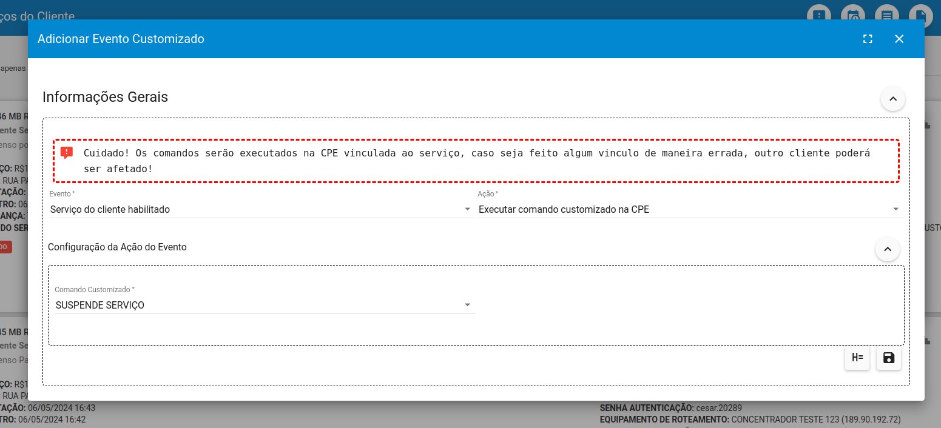Click the red warning icon in the alert

67,153
